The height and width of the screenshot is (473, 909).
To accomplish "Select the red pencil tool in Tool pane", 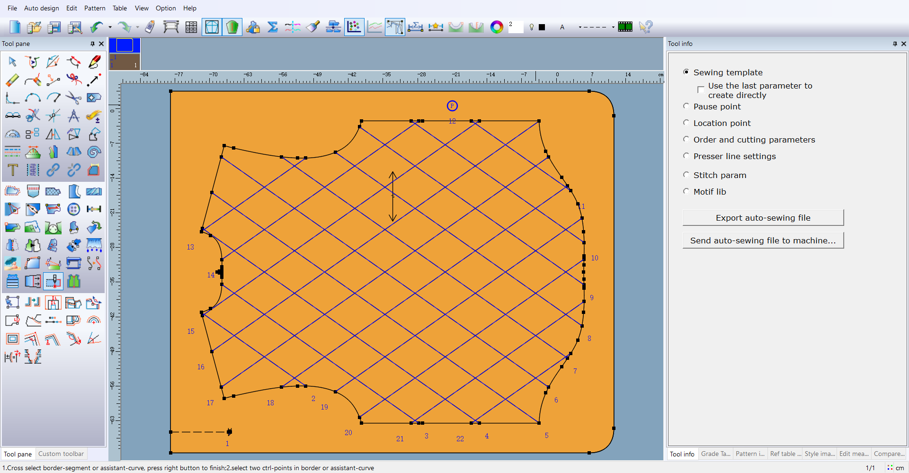I will (x=94, y=62).
